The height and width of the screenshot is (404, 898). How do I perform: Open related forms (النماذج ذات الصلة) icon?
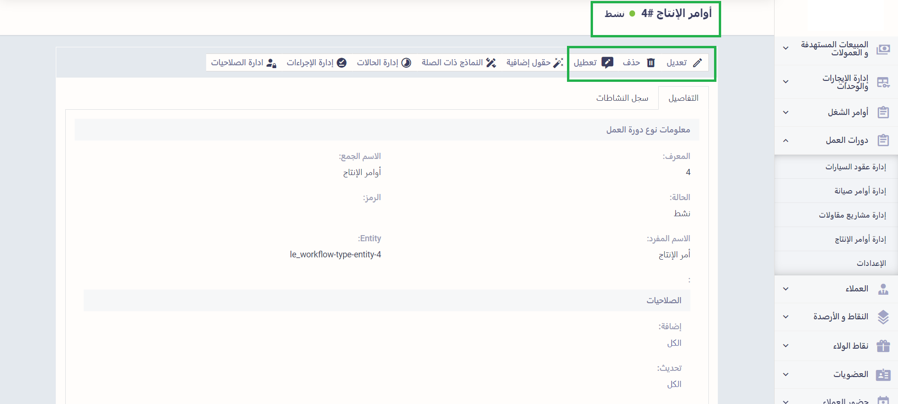coord(491,63)
